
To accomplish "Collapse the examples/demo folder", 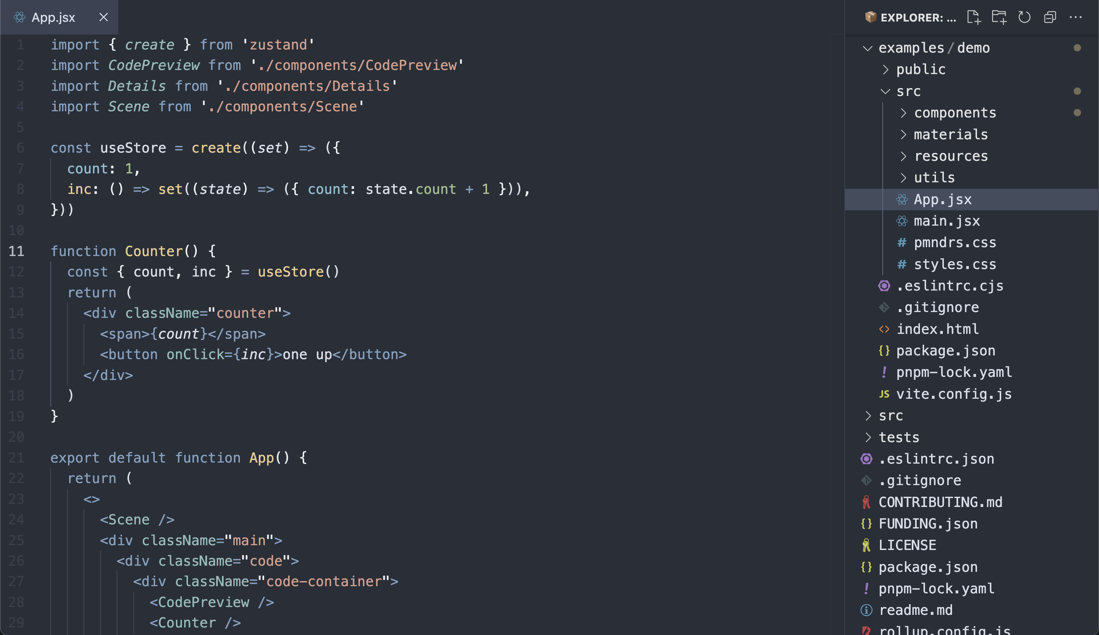I will pyautogui.click(x=867, y=48).
